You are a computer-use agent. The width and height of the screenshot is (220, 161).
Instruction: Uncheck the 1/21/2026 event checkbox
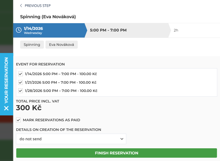coord(20,82)
